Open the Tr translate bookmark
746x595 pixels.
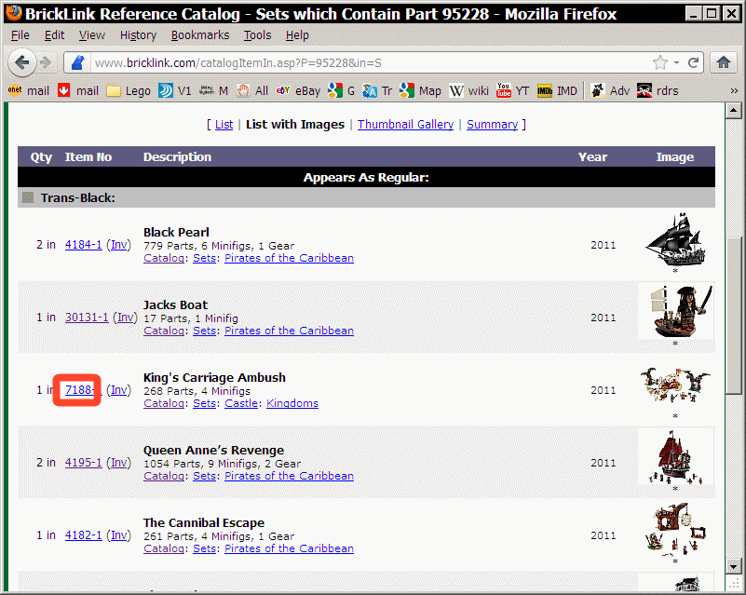(x=377, y=90)
